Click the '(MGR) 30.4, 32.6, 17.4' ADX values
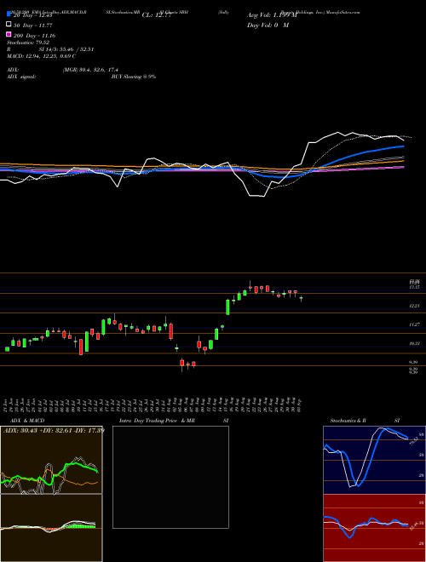This screenshot has height=562, width=426. point(90,70)
